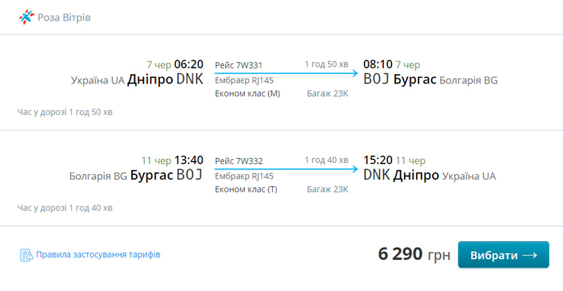Image resolution: width=563 pixels, height=291 pixels.
Task: Click the Вибрати button
Action: (504, 255)
